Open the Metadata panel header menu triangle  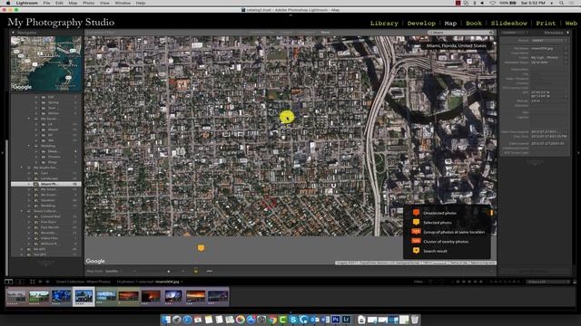[x=567, y=33]
